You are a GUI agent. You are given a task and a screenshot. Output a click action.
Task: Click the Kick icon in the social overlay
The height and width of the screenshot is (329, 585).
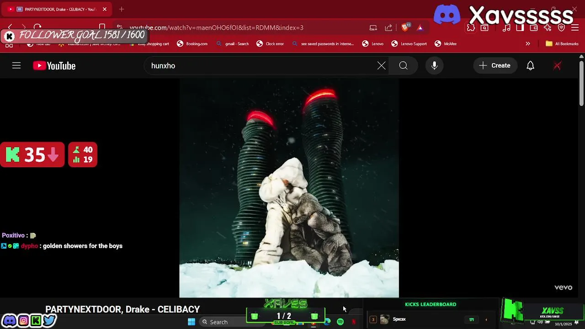pos(36,321)
